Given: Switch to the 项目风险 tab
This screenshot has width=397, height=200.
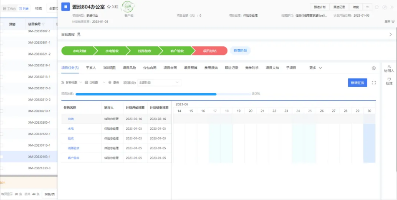Looking at the screenshot, I should click(129, 68).
